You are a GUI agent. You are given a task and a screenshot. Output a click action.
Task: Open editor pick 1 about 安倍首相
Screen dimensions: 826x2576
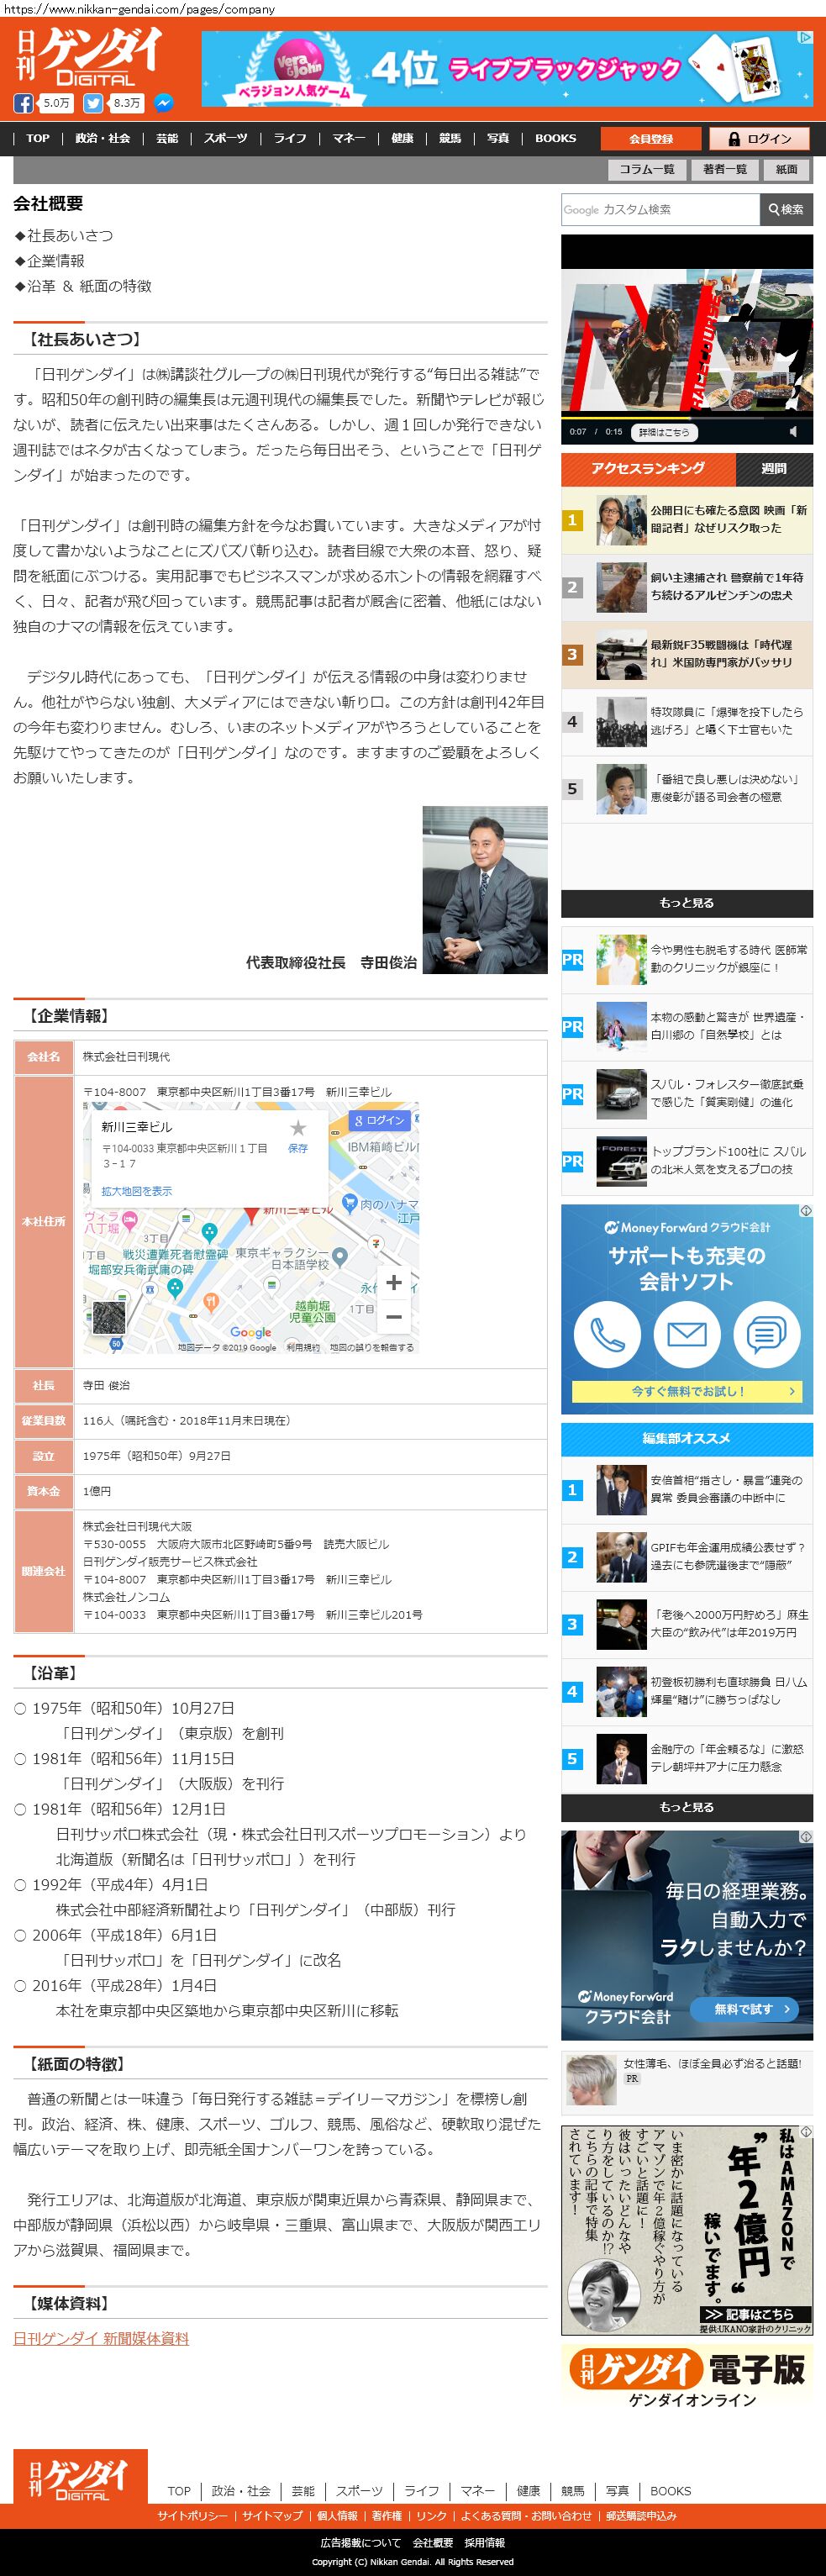point(686,1490)
